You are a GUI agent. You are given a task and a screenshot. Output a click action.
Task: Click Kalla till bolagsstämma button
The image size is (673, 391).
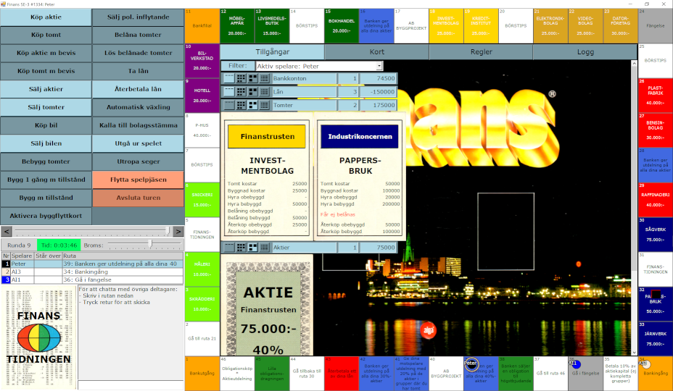click(138, 125)
